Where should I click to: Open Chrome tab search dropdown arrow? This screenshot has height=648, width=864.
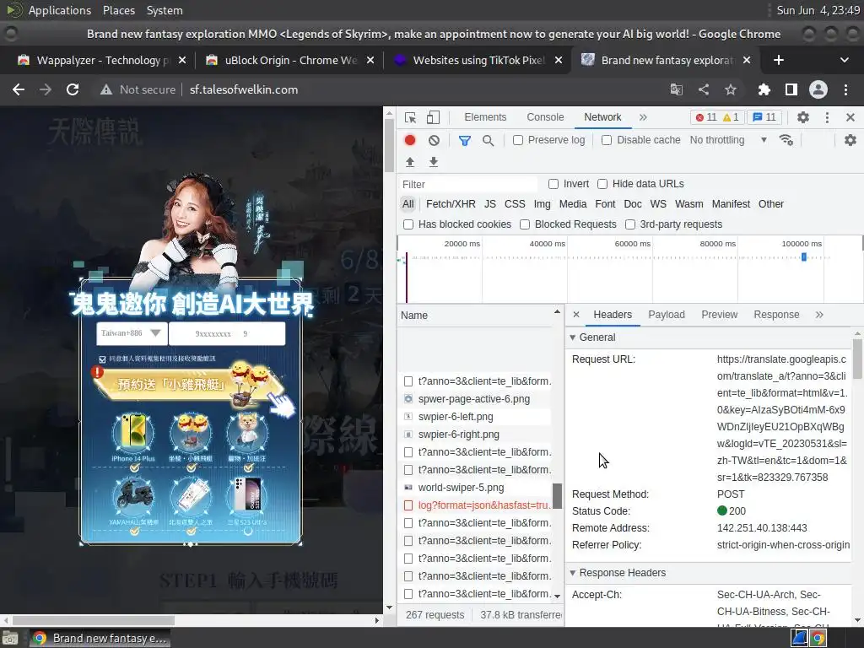pos(844,60)
